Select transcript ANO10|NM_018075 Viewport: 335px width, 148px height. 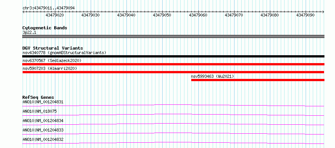pos(40,111)
